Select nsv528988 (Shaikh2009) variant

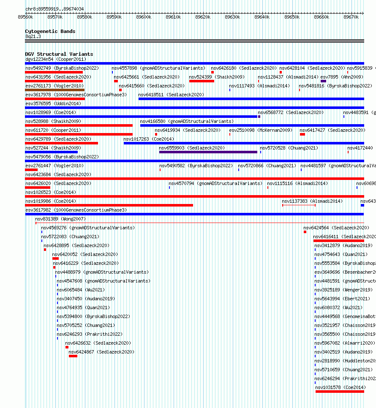tap(53, 121)
